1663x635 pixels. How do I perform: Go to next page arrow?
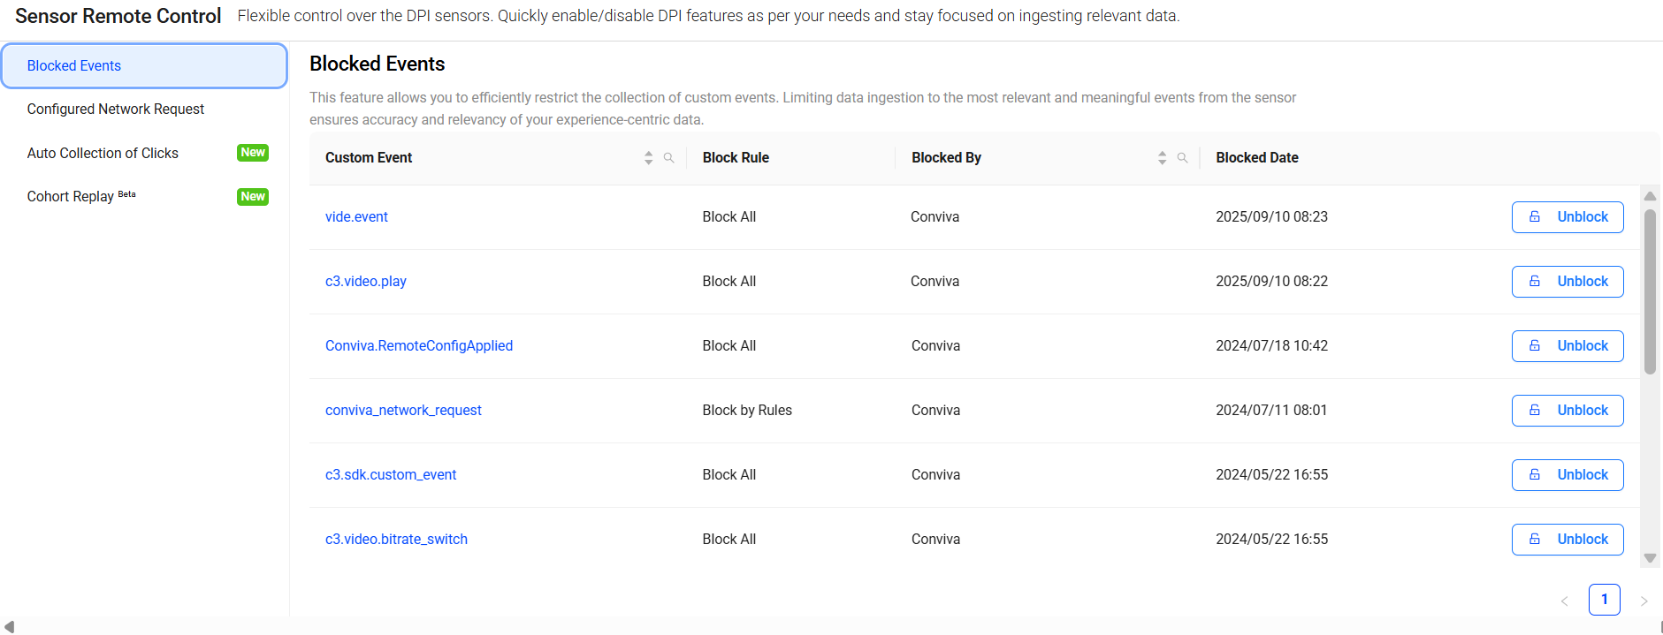[x=1644, y=601]
